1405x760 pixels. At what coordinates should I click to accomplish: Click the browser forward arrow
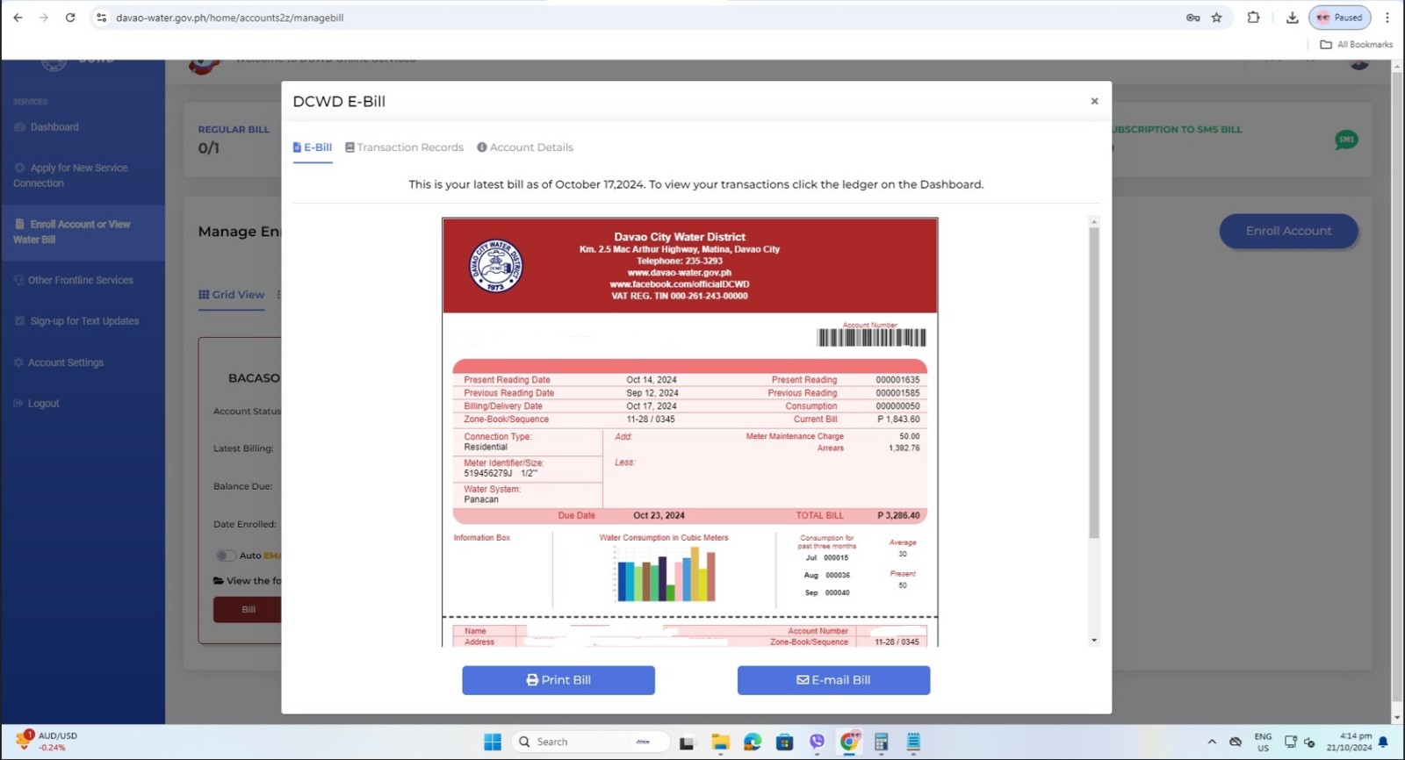[x=44, y=18]
